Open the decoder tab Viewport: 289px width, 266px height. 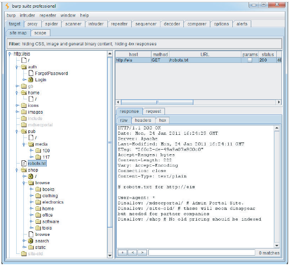coord(172,24)
